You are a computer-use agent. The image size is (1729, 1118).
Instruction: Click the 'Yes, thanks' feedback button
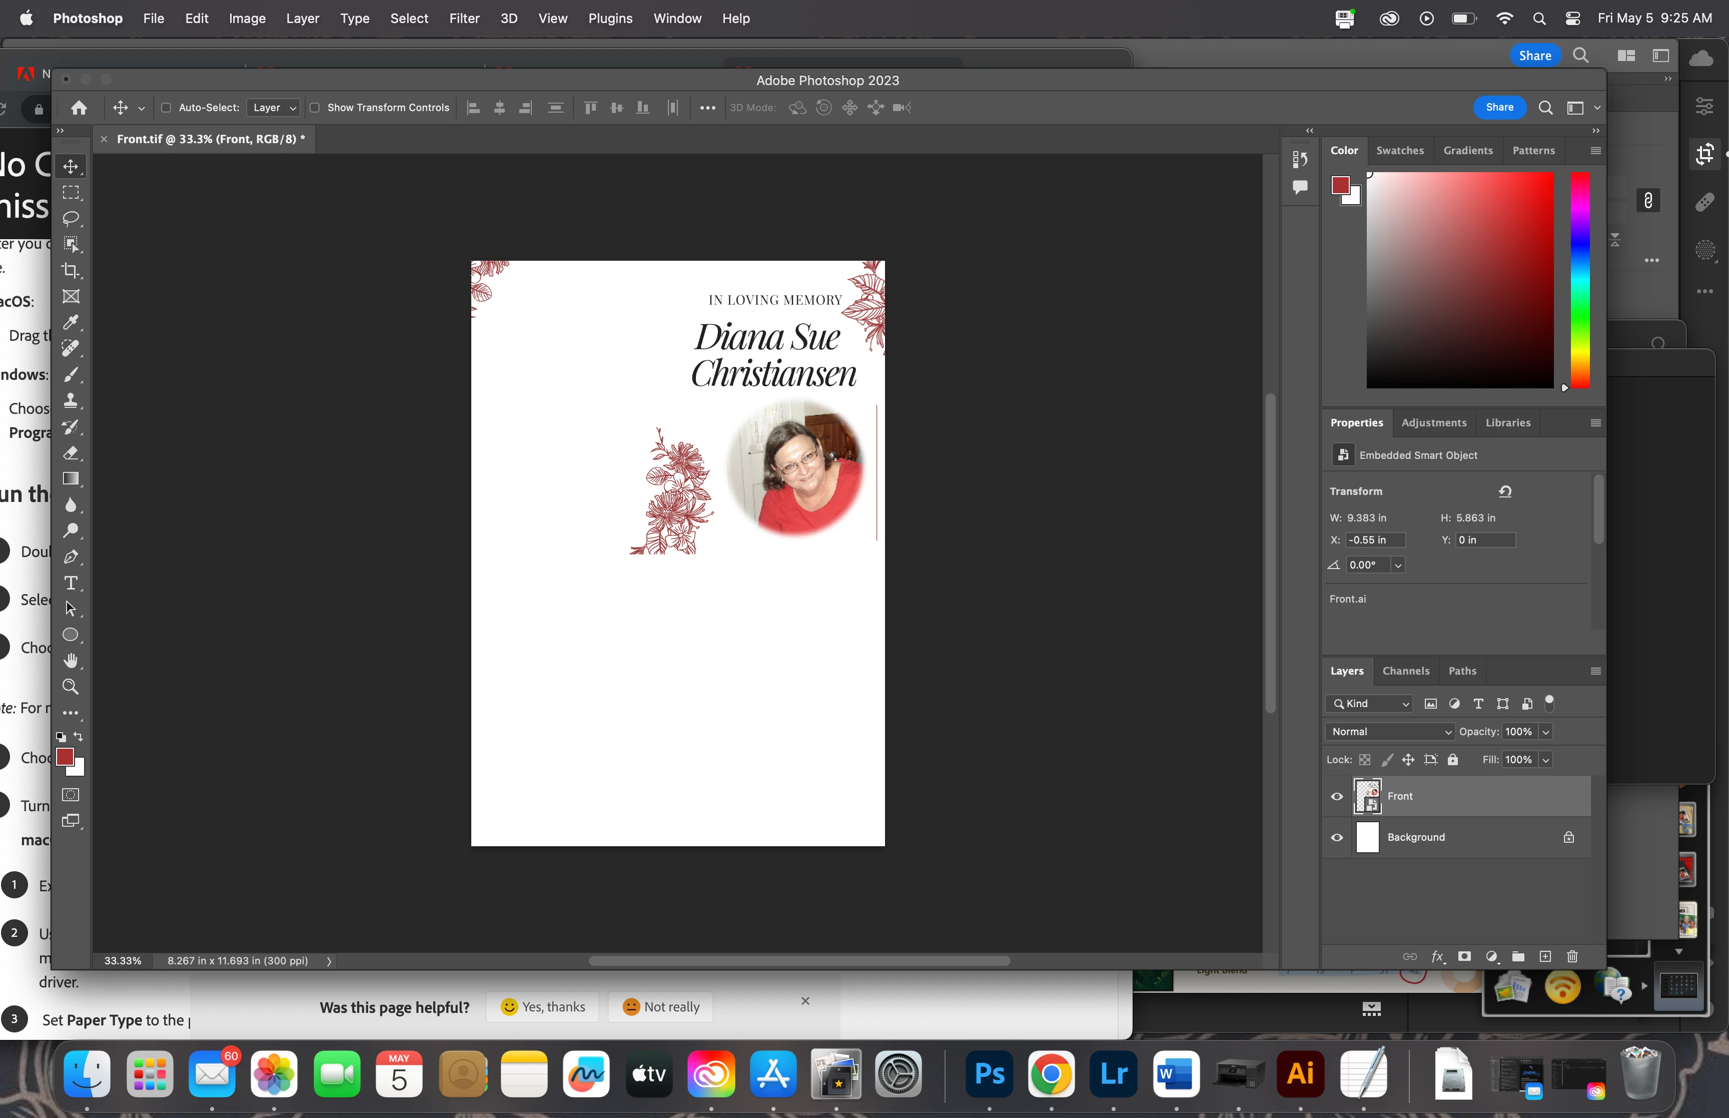click(543, 1007)
